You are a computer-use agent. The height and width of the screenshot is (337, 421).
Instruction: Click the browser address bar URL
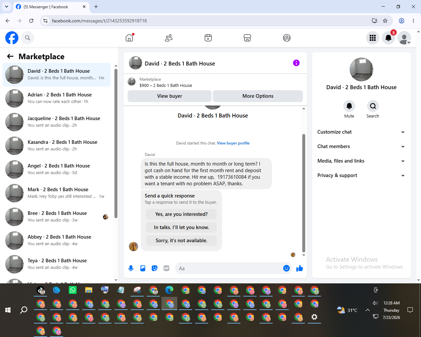[x=99, y=21]
